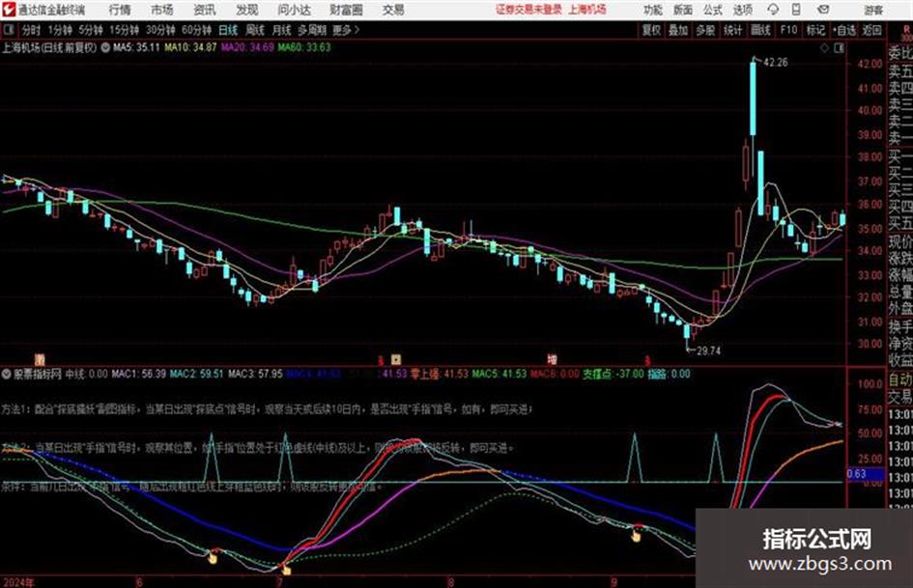This screenshot has height=588, width=913.
Task: Click the square info marker below the June peak
Action: pos(396,358)
